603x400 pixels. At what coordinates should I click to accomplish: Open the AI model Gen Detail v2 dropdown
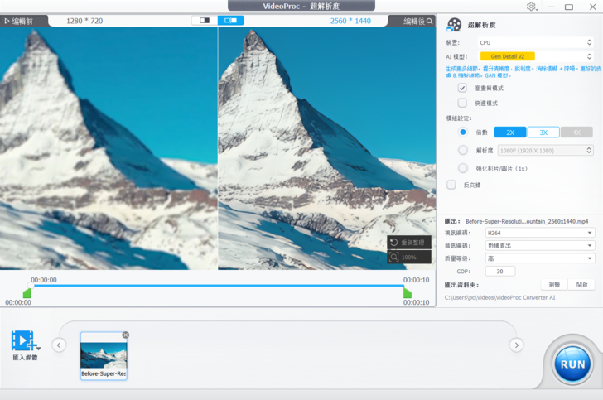pyautogui.click(x=534, y=56)
